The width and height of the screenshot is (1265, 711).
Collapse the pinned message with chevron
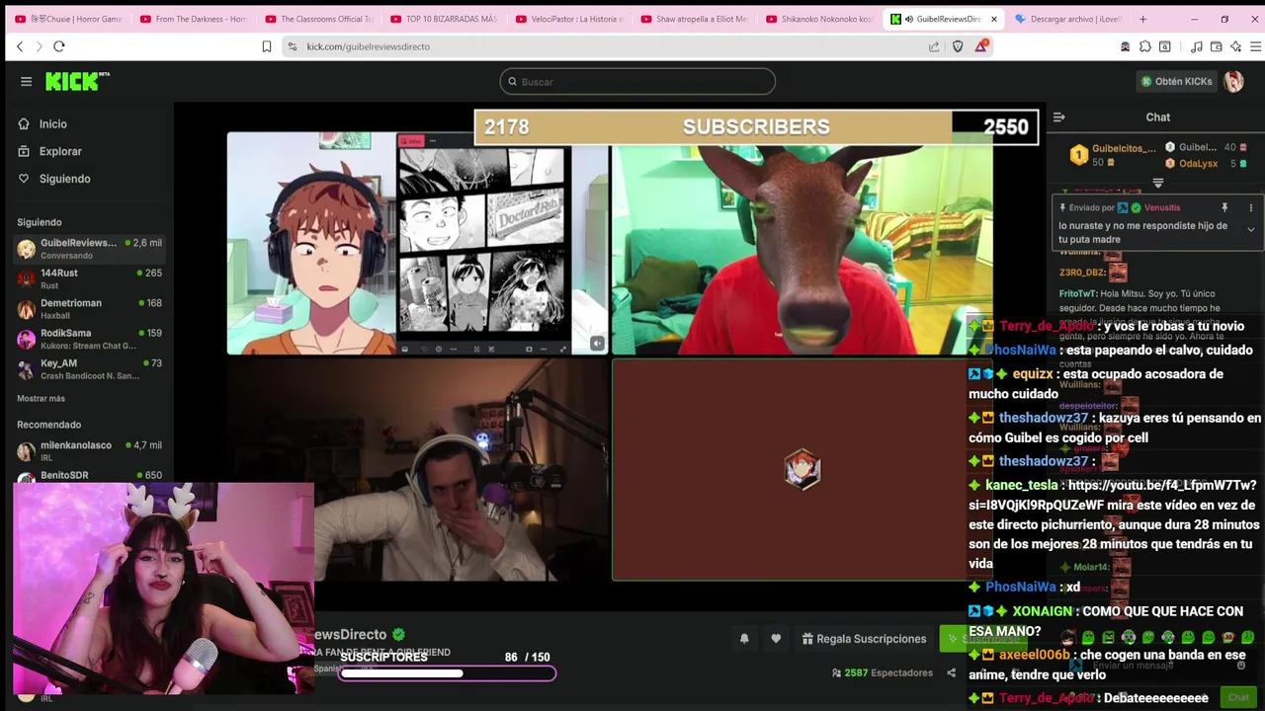[x=1250, y=229]
